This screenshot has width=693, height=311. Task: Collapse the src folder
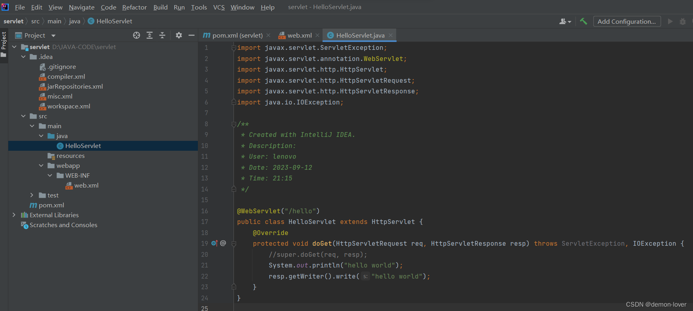tap(23, 116)
